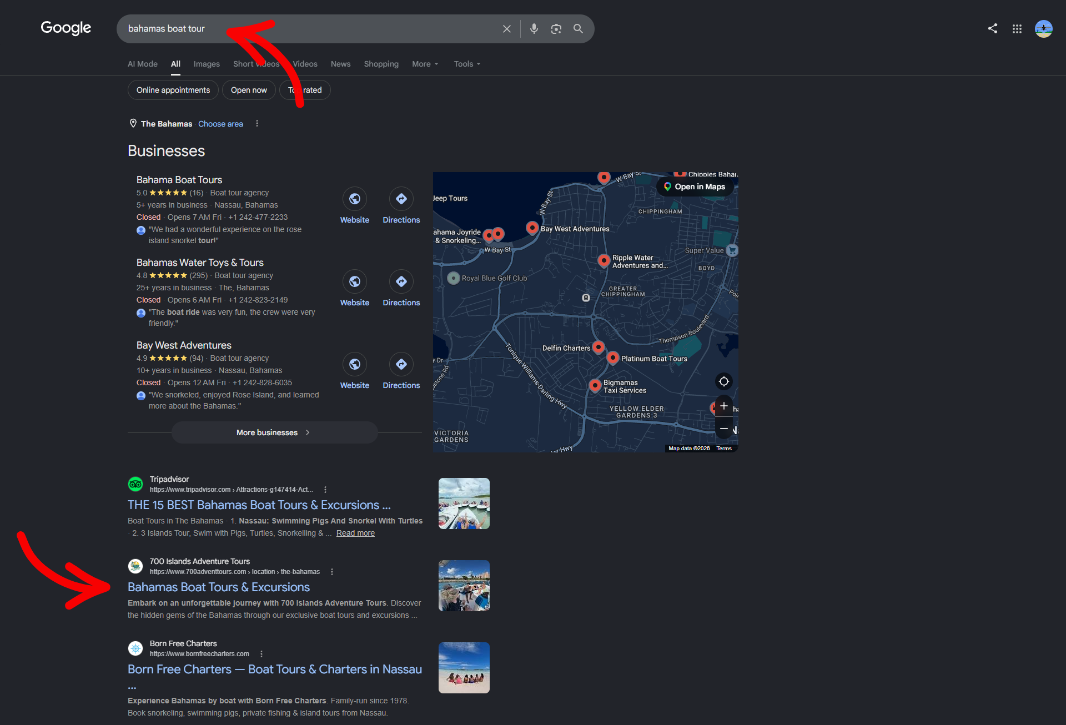
Task: Switch to the News tab
Action: coord(340,64)
